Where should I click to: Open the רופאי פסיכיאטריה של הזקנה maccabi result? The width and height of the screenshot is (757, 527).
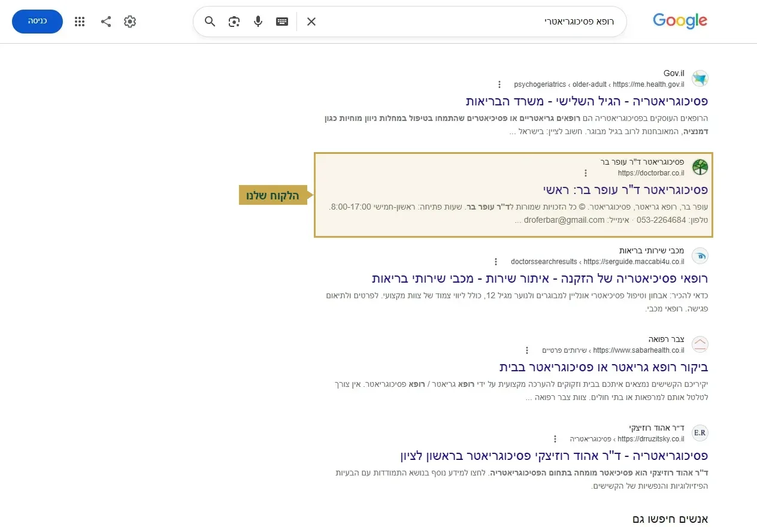coord(540,278)
